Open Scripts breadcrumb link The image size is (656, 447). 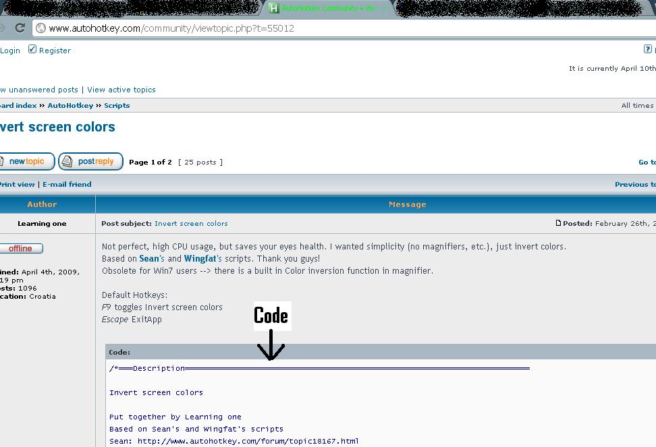(x=117, y=106)
